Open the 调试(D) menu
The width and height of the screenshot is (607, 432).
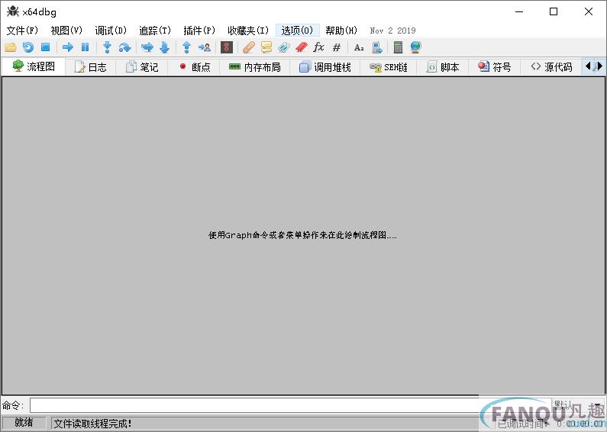click(111, 31)
